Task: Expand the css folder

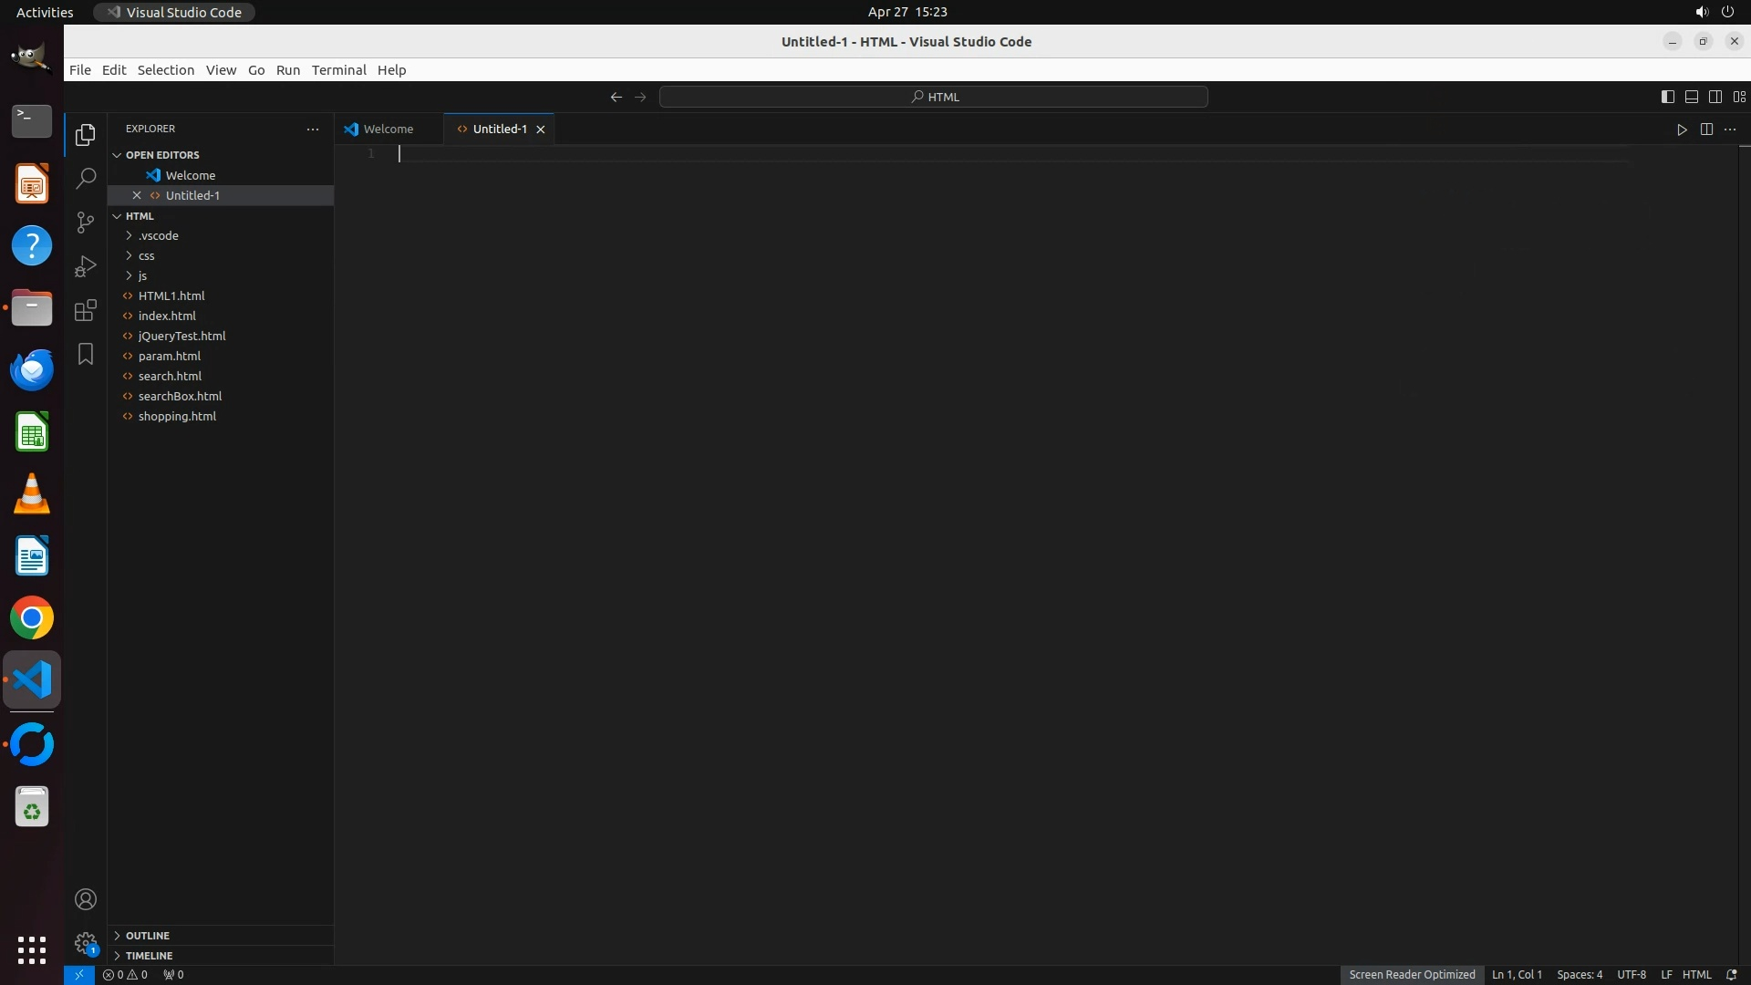Action: [147, 255]
